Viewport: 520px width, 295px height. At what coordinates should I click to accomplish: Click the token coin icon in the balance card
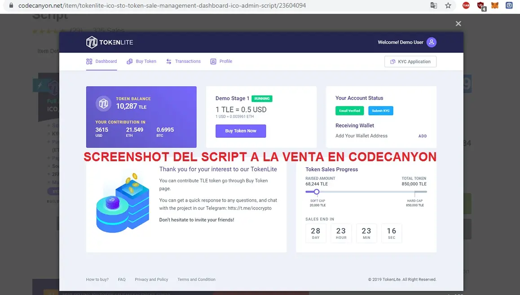point(103,104)
